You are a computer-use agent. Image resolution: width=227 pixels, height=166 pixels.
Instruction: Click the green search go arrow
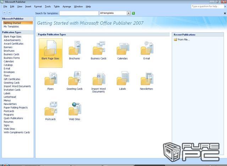click(x=133, y=13)
